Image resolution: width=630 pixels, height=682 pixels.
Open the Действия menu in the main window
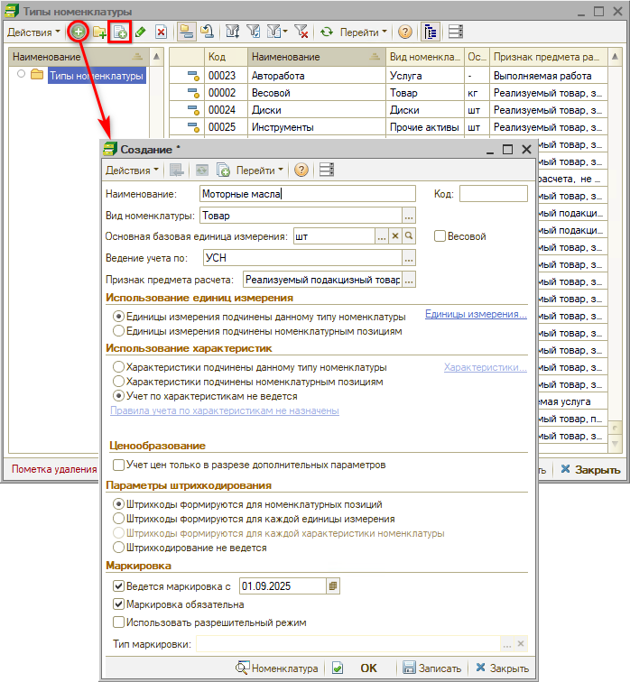[x=33, y=32]
